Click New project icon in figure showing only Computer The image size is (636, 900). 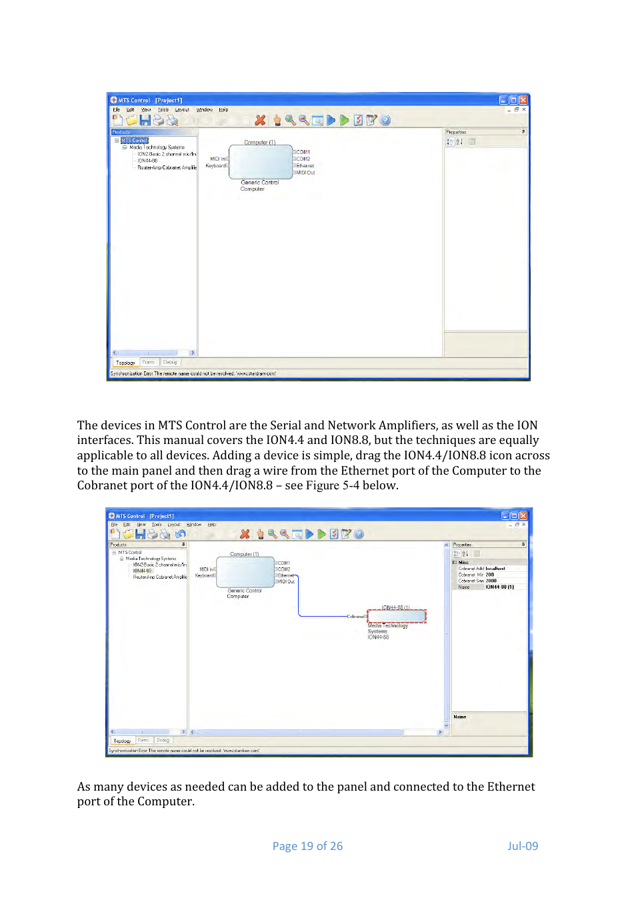117,120
